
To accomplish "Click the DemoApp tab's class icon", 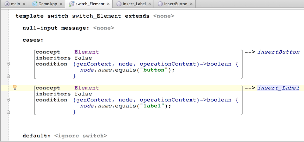I will 35,4.
